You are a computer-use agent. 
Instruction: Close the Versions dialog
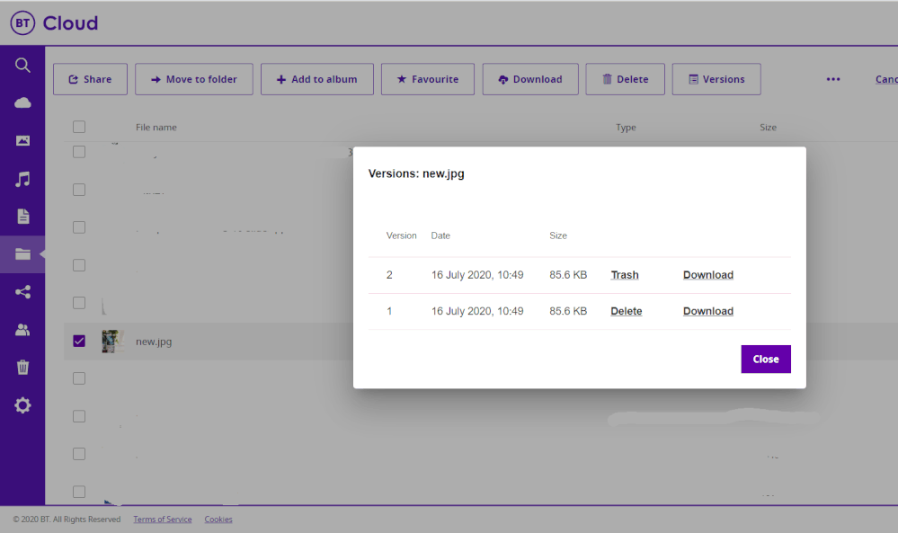point(765,359)
